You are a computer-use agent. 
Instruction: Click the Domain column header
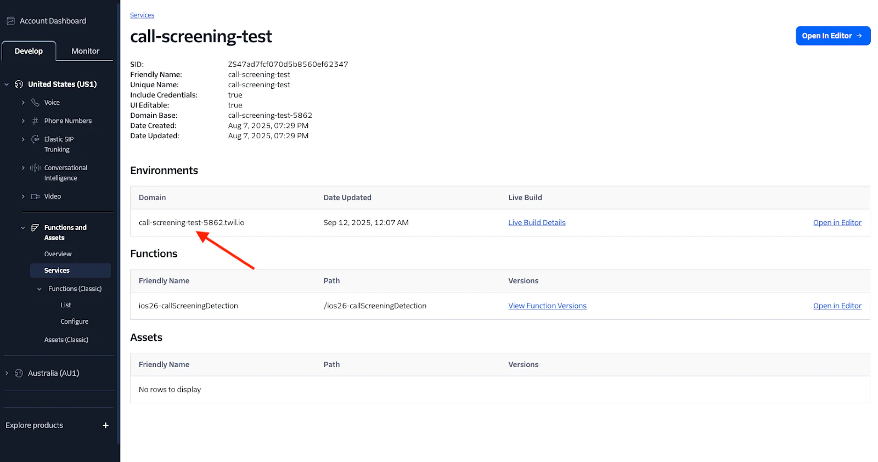(152, 198)
